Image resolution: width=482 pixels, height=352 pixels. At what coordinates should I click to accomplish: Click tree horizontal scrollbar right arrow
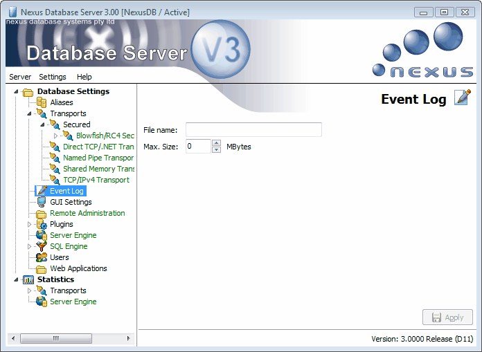129,338
